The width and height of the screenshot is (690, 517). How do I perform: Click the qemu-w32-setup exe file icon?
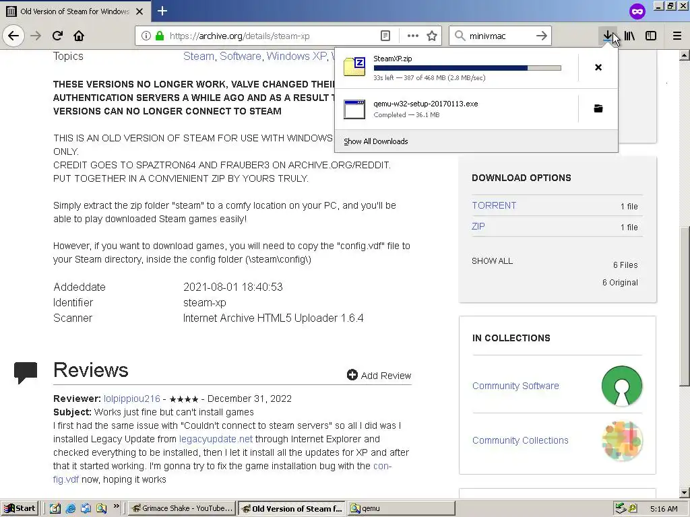coord(354,109)
